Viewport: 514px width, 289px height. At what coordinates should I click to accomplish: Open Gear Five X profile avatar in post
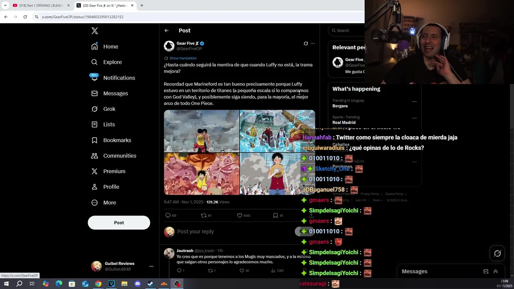click(169, 46)
